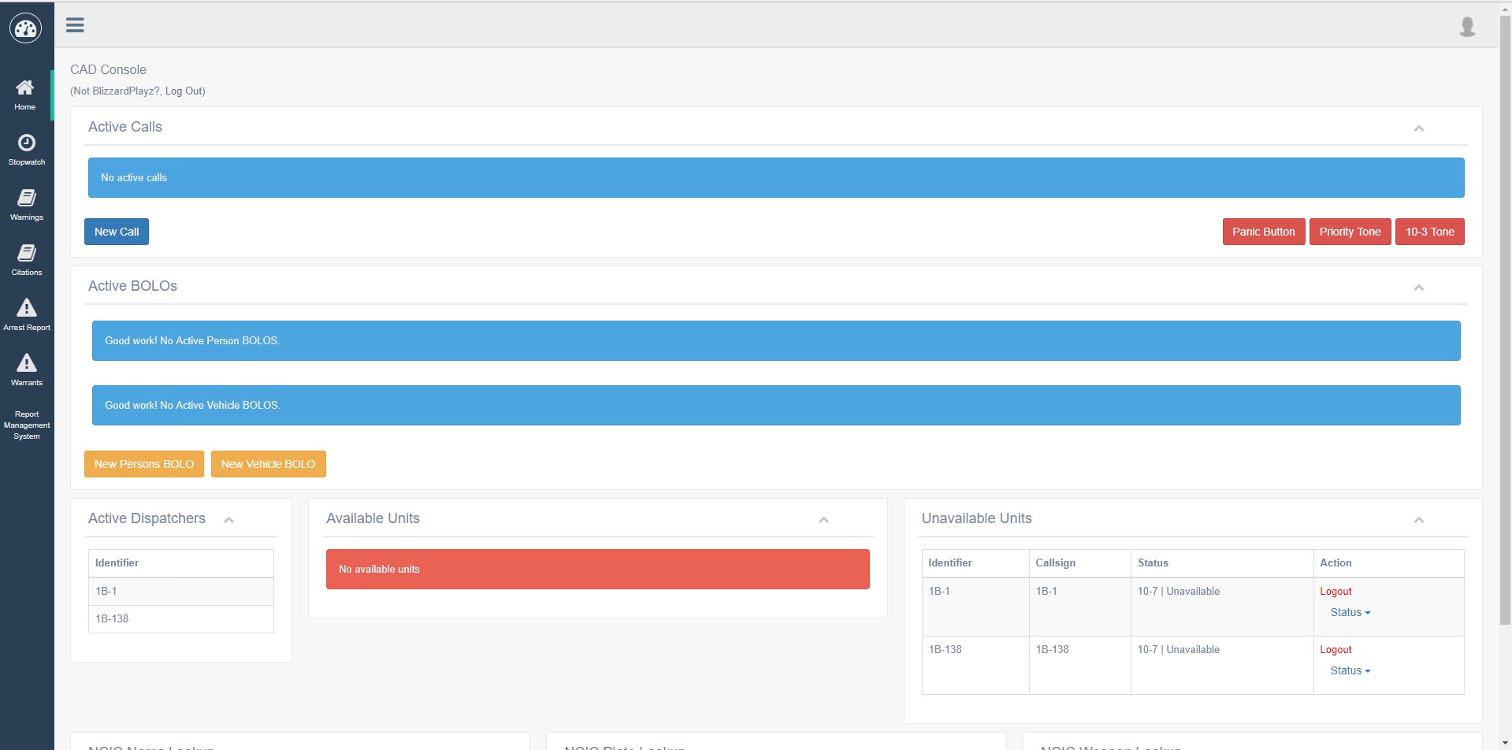
Task: Click the New Call button
Action: tap(117, 232)
